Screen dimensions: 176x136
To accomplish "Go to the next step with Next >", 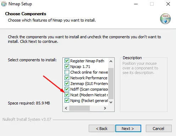I will coord(128,128).
